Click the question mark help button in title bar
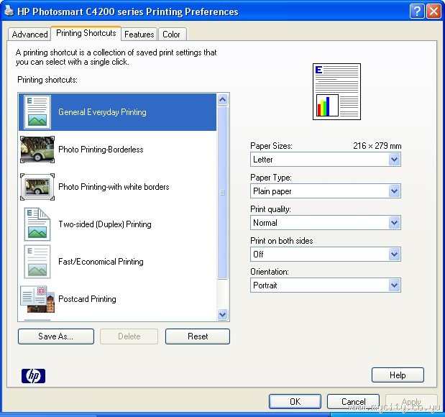 point(417,12)
